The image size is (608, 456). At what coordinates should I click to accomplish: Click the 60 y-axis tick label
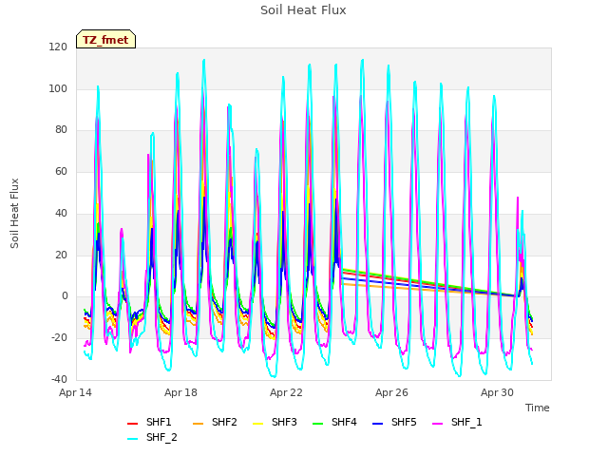[61, 171]
